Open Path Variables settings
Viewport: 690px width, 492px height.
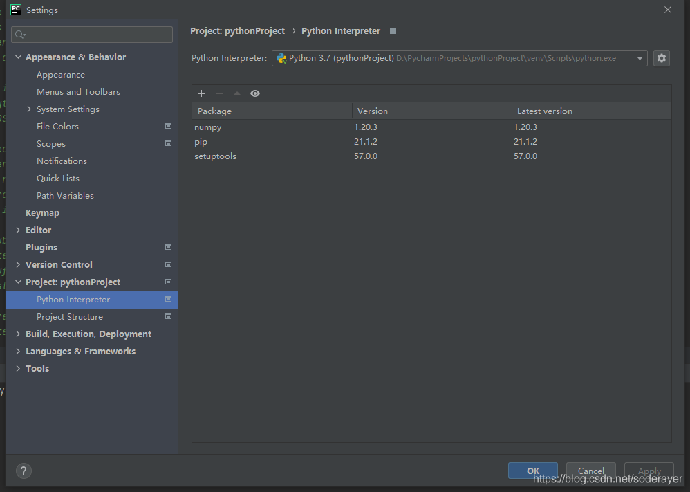point(65,196)
